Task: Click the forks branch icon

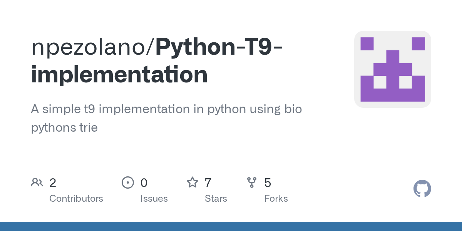Action: pos(252,182)
